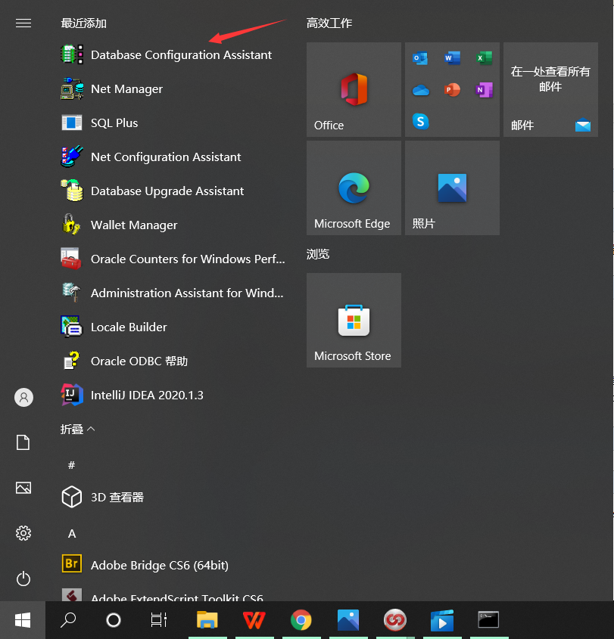Open Adobe Bridge CS6 Br icon
The width and height of the screenshot is (614, 639).
pyautogui.click(x=72, y=564)
